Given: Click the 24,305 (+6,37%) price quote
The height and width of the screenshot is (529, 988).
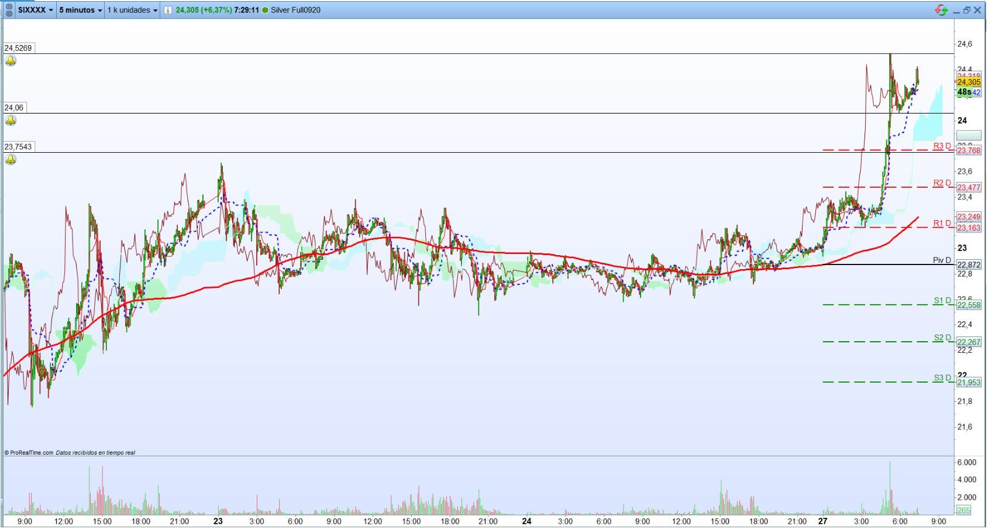Looking at the screenshot, I should (204, 10).
